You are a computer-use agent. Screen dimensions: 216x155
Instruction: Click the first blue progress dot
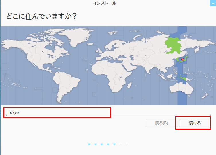[89, 144]
